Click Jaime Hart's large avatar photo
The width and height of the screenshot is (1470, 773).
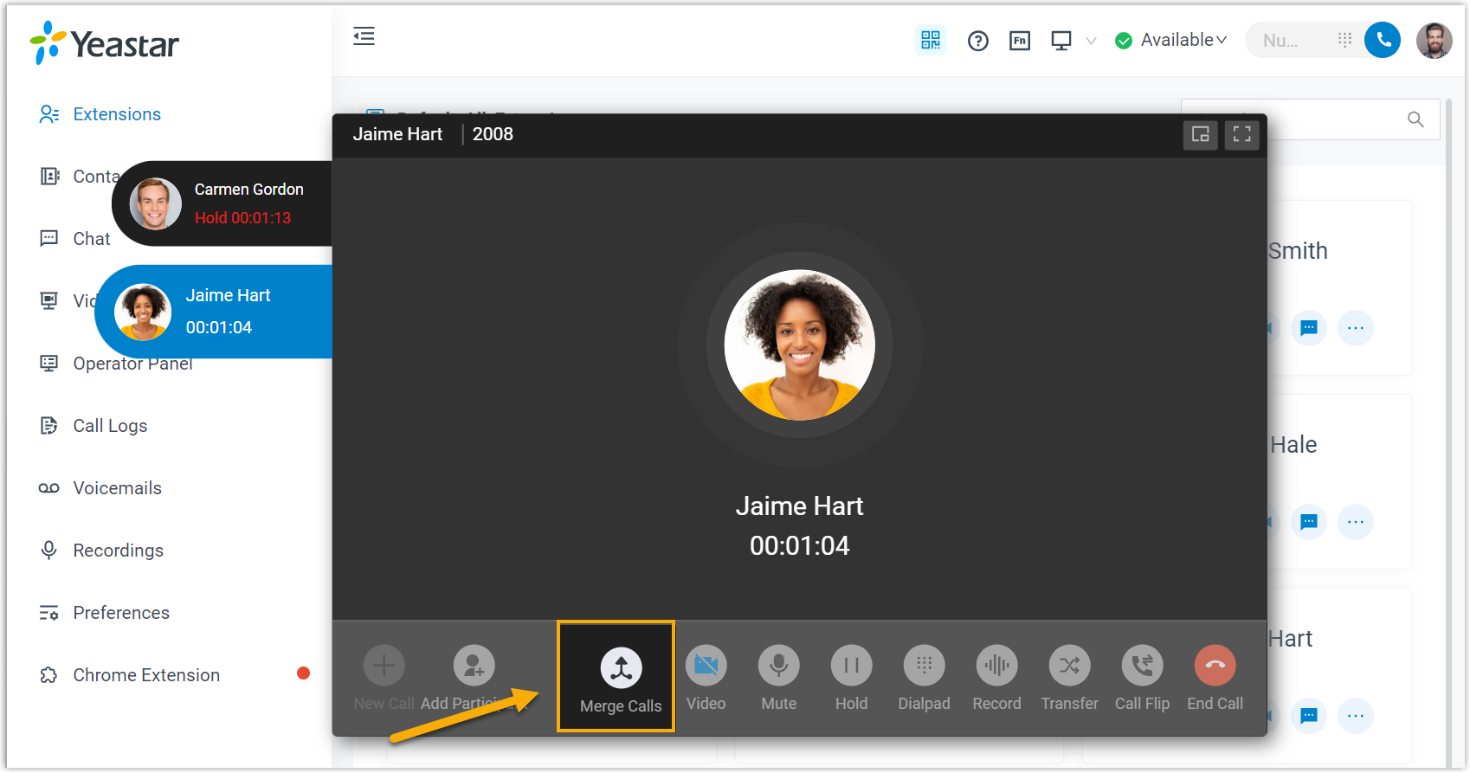pos(799,345)
